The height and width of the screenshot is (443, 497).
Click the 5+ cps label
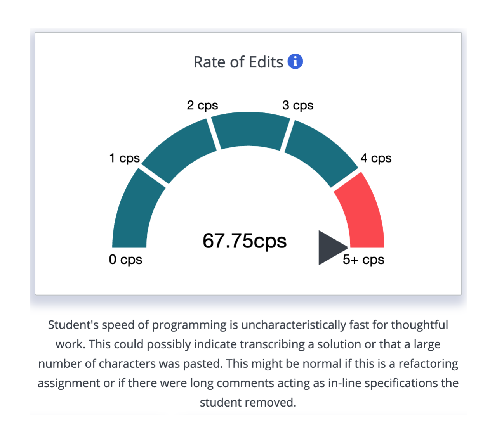click(x=363, y=260)
